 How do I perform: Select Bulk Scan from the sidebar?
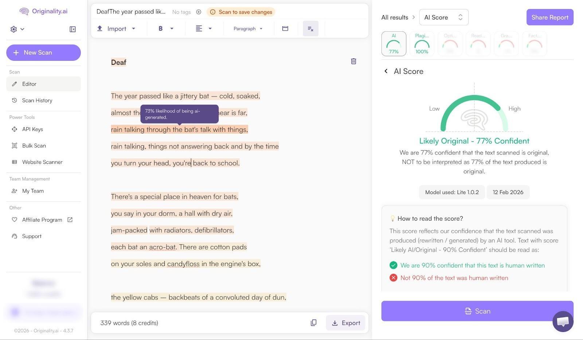(34, 146)
